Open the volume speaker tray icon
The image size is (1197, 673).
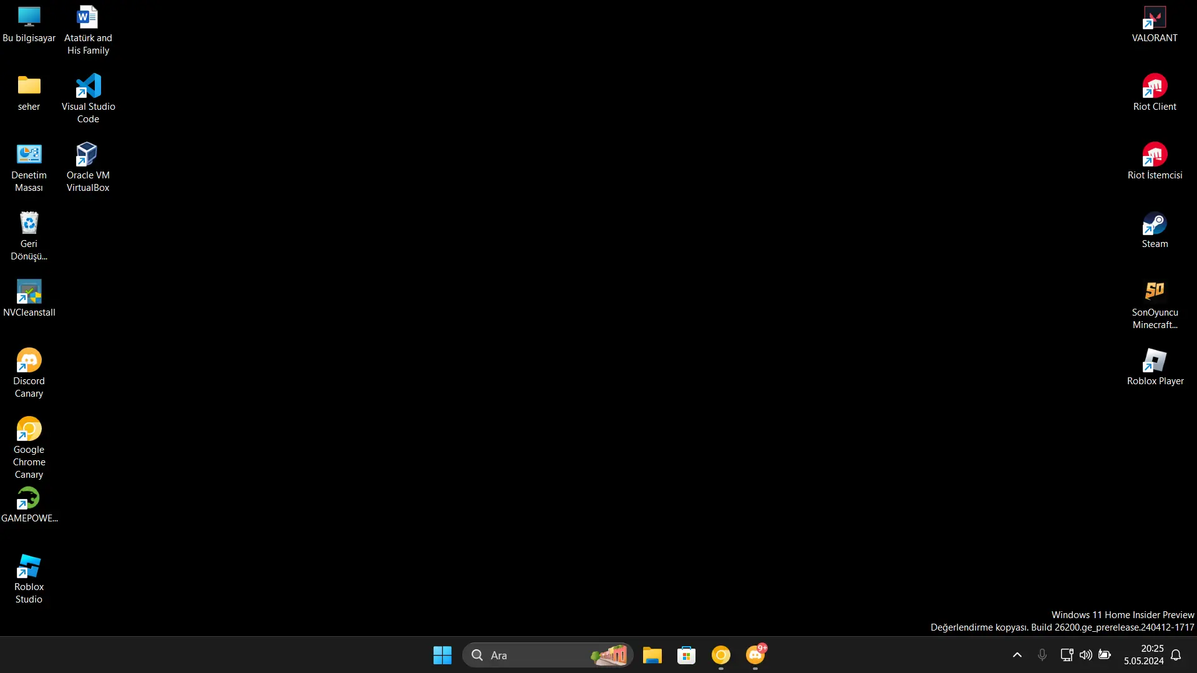tap(1085, 655)
